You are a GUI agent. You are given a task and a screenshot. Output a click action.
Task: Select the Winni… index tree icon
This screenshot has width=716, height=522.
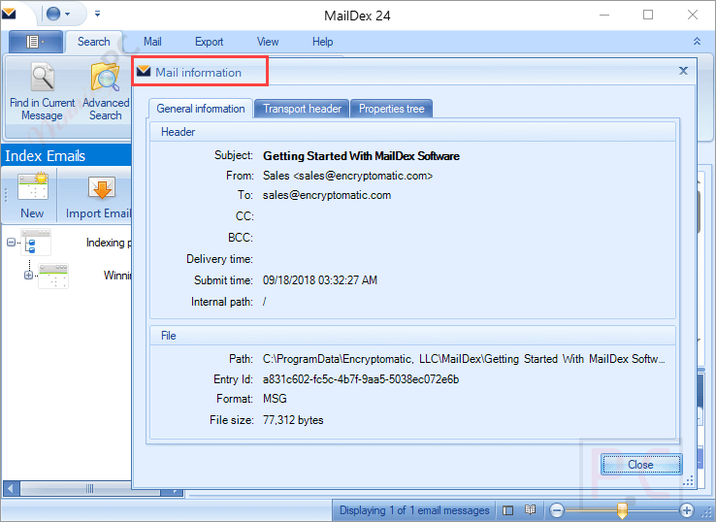53,276
